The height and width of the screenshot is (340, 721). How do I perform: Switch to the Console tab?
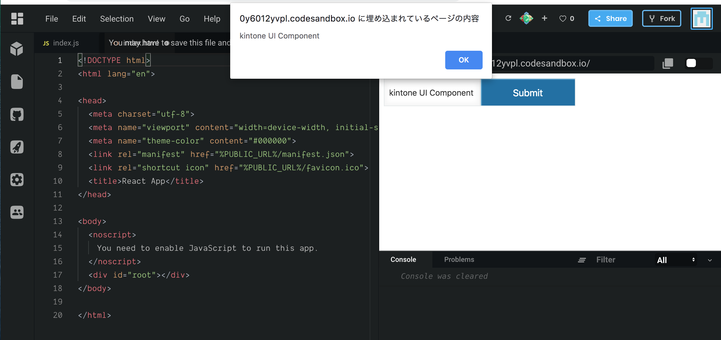[403, 260]
